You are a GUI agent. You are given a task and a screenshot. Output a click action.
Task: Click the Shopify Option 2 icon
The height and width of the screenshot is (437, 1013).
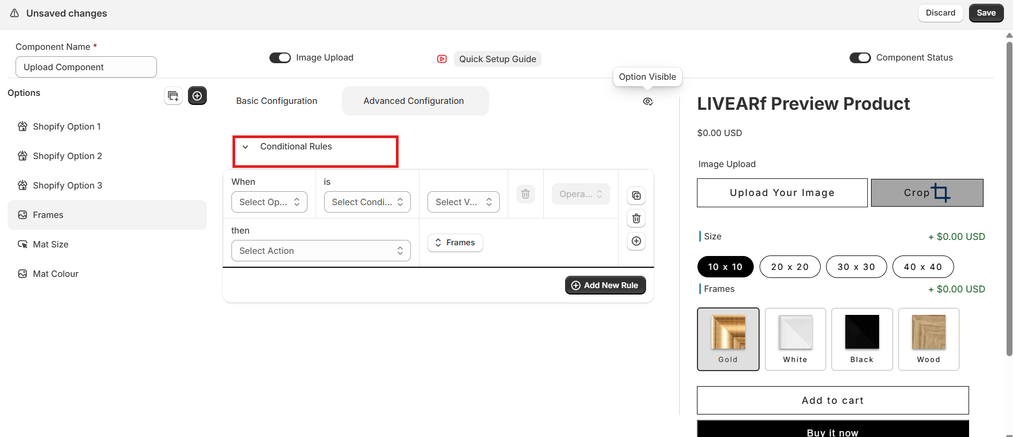click(22, 156)
